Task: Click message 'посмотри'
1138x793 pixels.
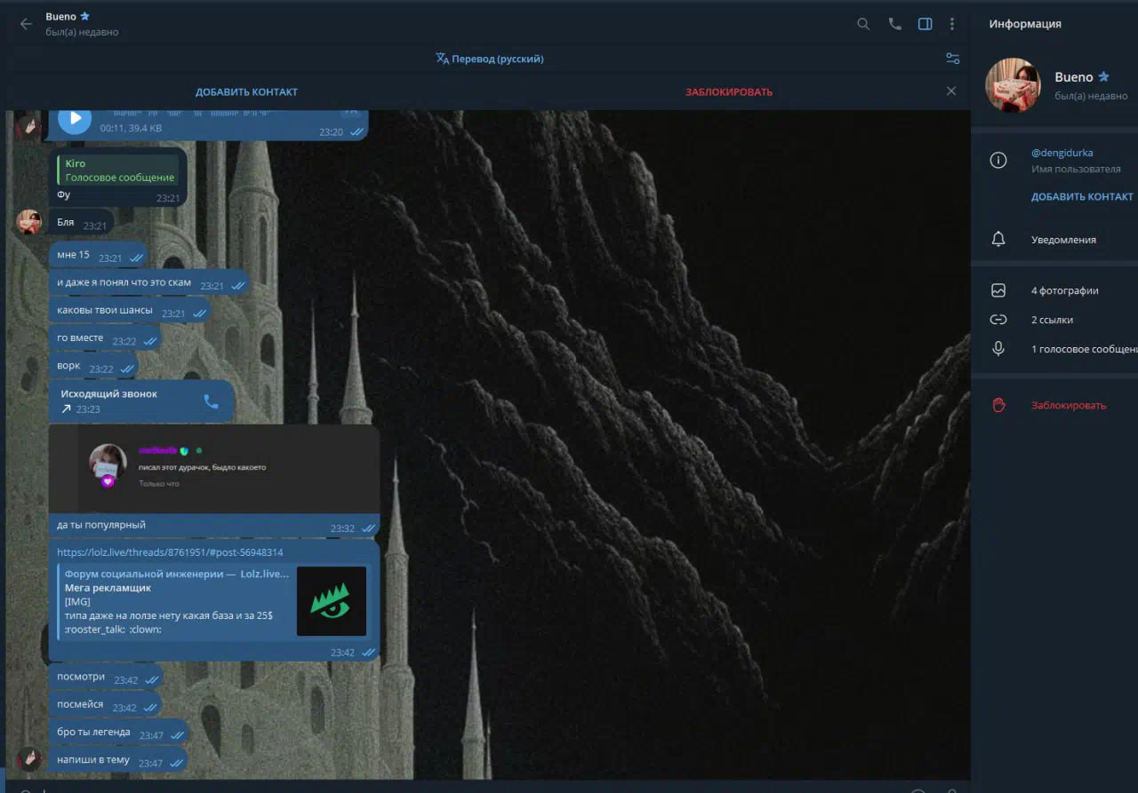Action: click(106, 678)
